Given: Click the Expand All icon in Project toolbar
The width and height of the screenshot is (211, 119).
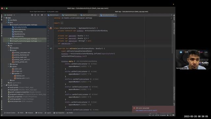Looking at the screenshot, I should [x=35, y=15].
